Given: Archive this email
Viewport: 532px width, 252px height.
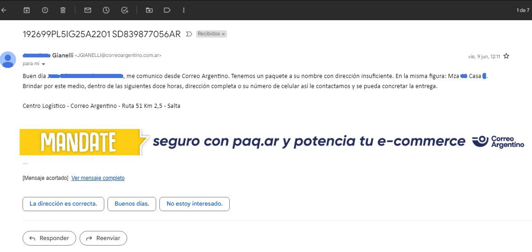Looking at the screenshot, I should 27,10.
